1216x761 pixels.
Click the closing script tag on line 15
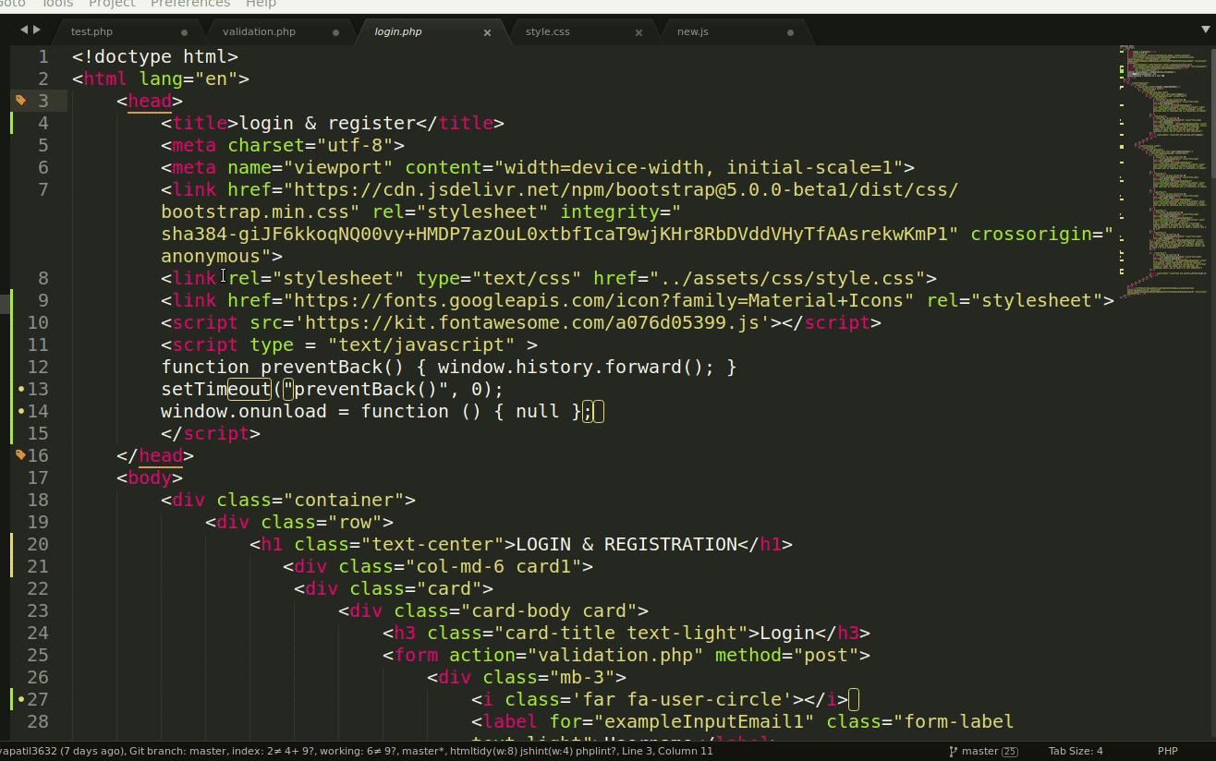[x=211, y=433]
